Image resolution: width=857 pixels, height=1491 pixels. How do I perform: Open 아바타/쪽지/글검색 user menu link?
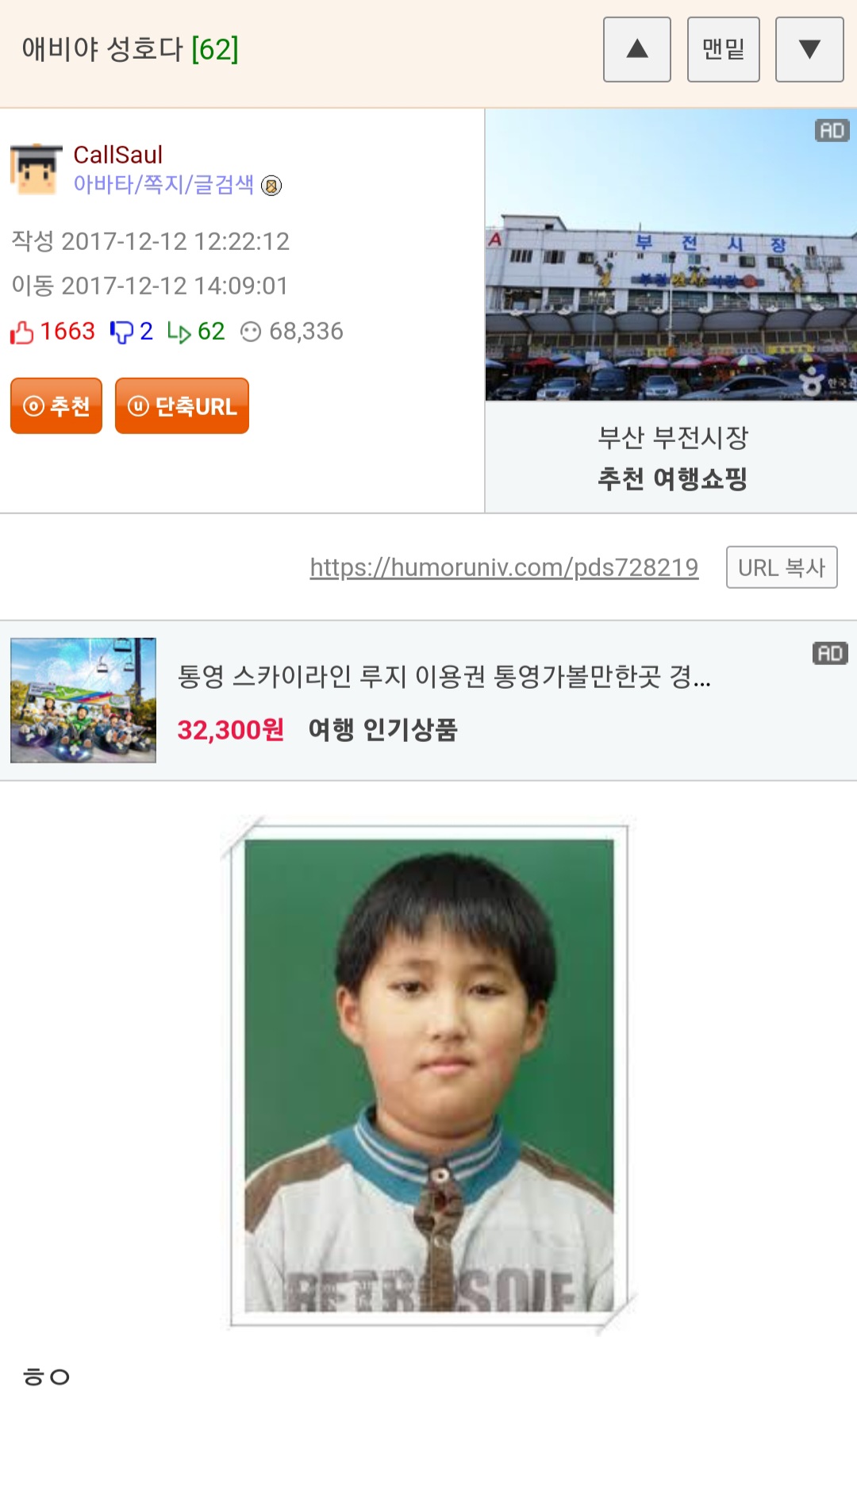[163, 184]
